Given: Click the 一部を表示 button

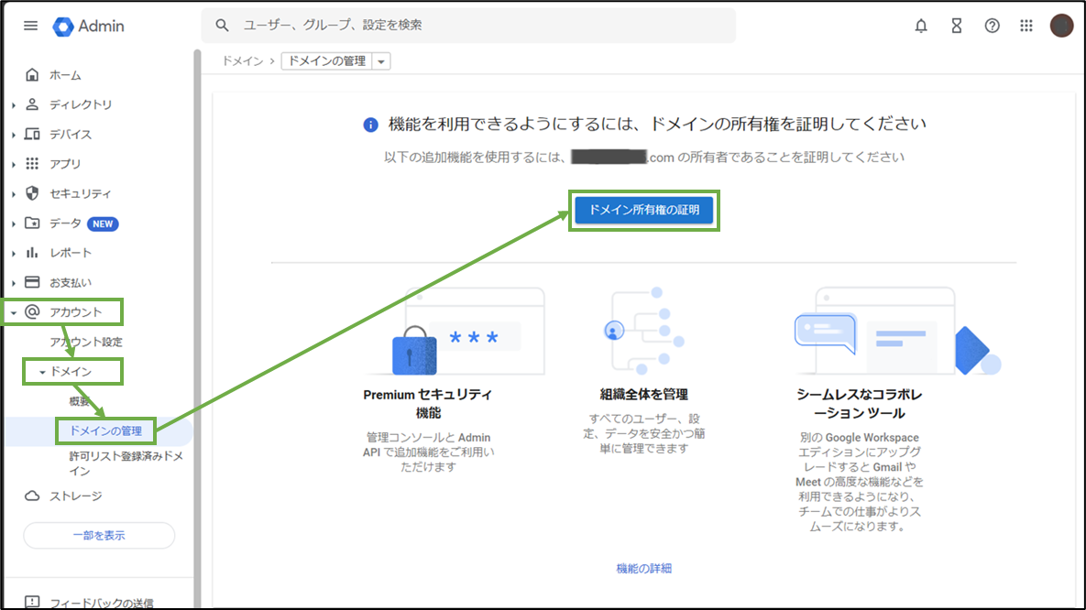Looking at the screenshot, I should (x=99, y=535).
